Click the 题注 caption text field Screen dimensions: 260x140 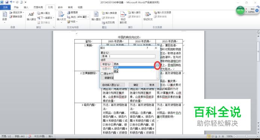point(128,56)
